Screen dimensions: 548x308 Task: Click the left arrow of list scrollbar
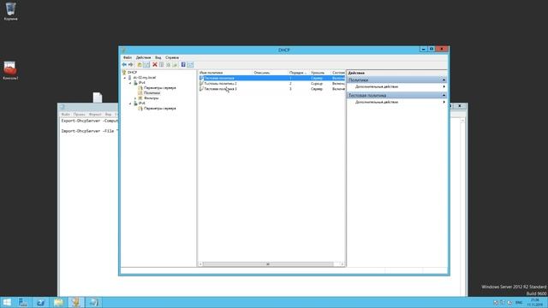click(200, 264)
